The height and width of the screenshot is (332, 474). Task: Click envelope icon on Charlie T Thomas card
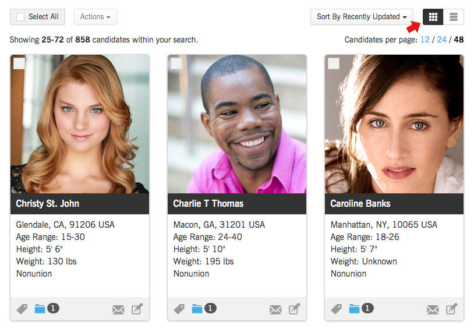coord(275,310)
